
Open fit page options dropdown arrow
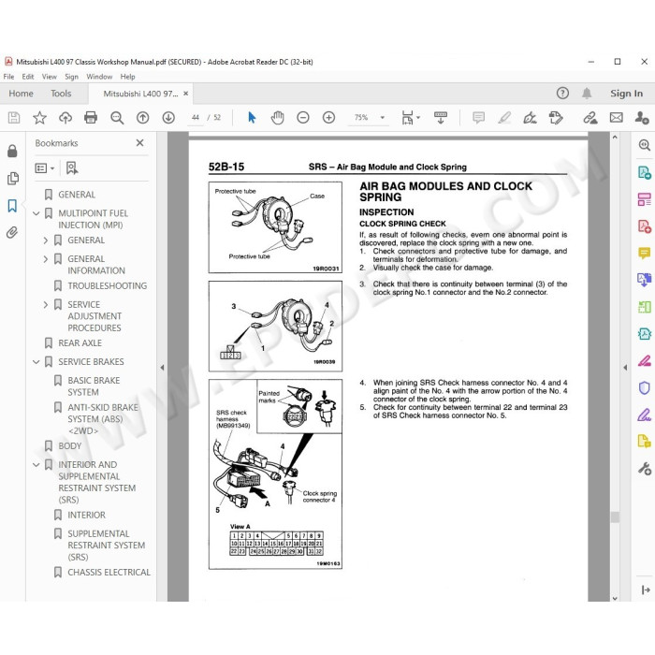(x=418, y=118)
